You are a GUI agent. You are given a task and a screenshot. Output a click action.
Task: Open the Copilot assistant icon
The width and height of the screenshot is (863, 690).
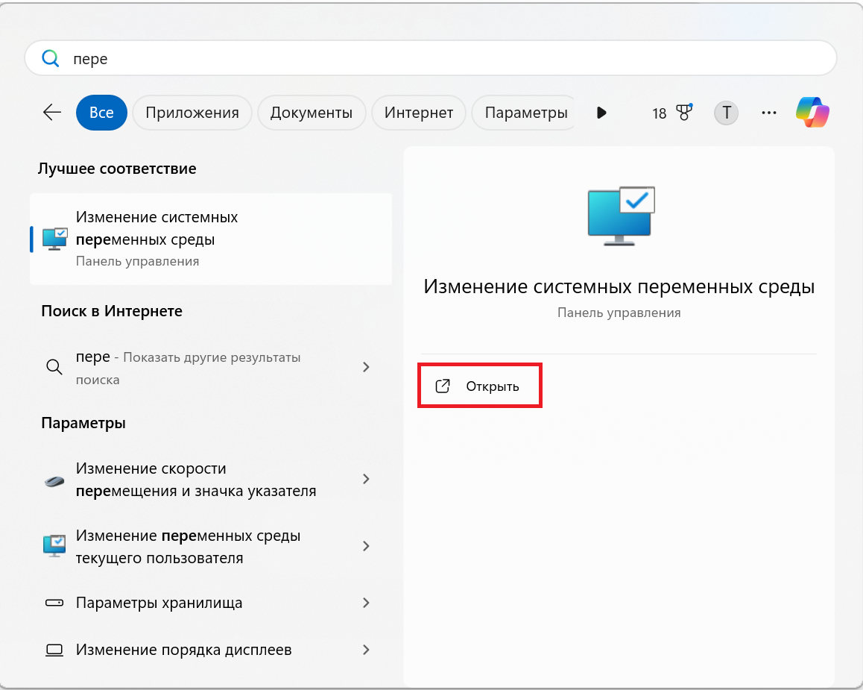coord(812,112)
